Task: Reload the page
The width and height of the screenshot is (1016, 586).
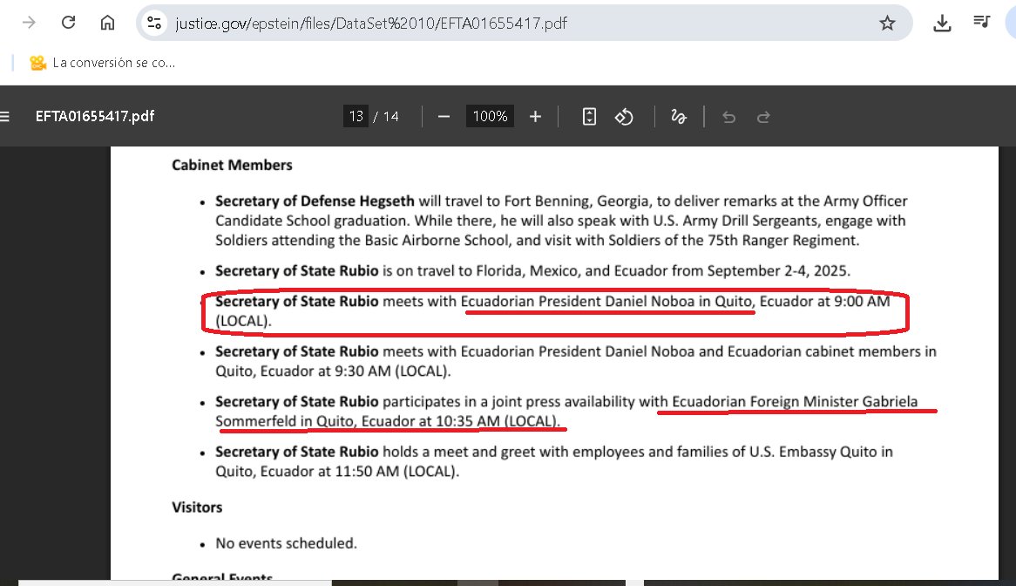Action: click(68, 23)
